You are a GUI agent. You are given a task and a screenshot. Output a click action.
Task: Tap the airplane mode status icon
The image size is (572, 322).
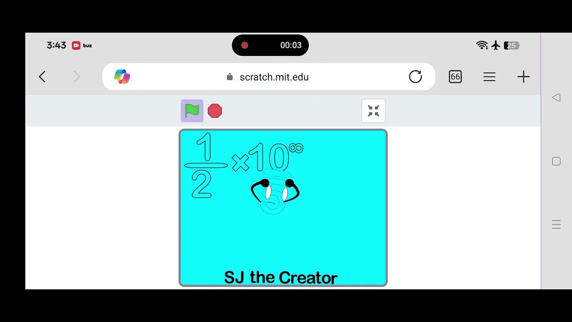pos(496,45)
